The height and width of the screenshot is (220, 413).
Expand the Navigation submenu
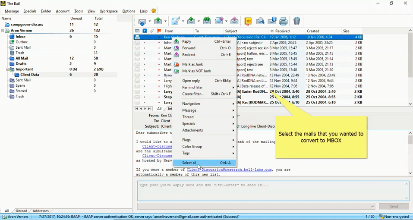tap(204, 104)
